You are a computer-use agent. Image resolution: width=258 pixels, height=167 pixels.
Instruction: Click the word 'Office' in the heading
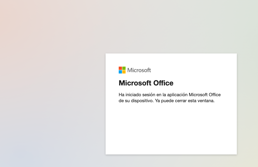[163, 83]
